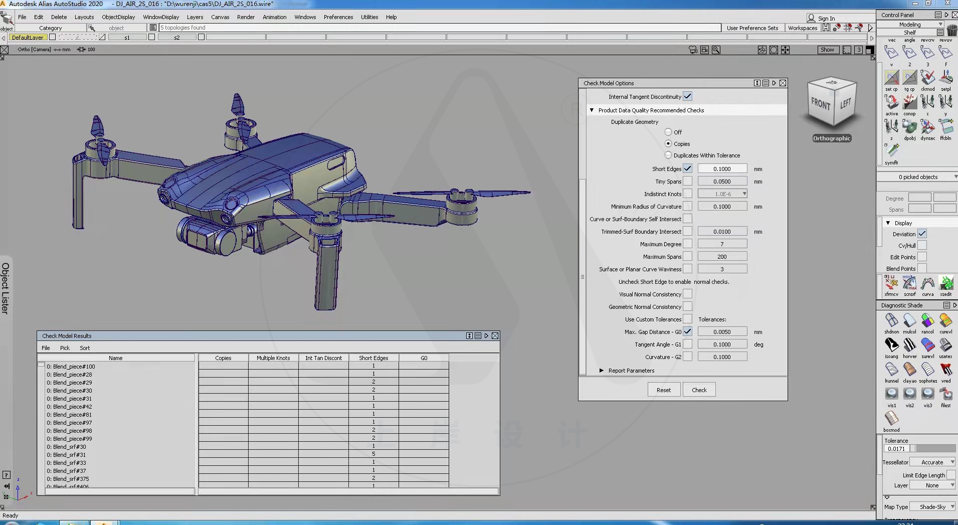Activate the dpobj duplicate object tool
The width and height of the screenshot is (958, 525).
tap(909, 128)
